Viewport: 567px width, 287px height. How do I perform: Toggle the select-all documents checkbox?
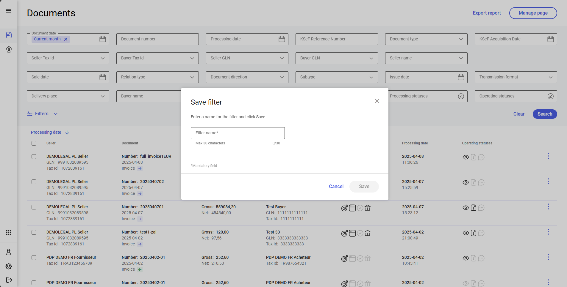pyautogui.click(x=34, y=143)
